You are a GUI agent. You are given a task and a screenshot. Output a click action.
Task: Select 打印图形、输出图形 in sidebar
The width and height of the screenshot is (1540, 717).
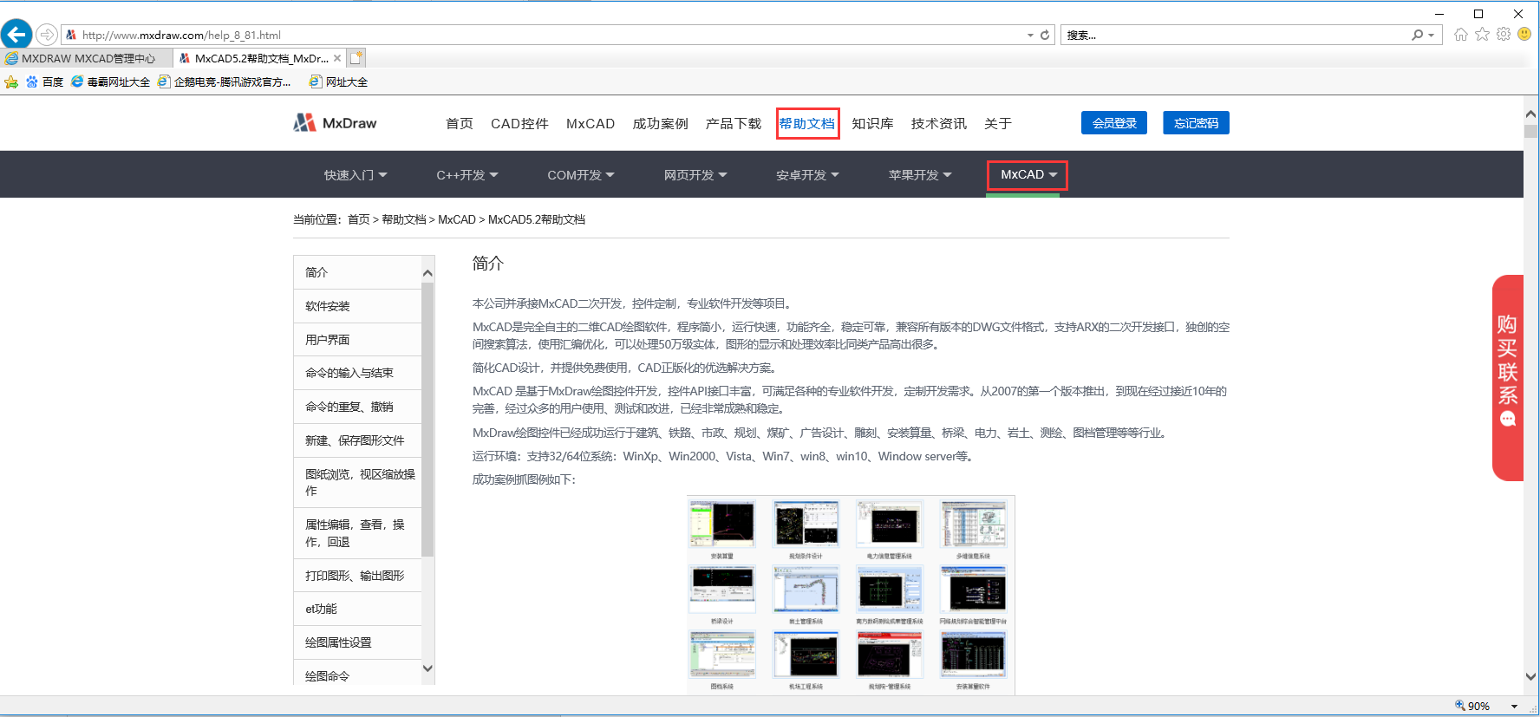[x=357, y=576]
